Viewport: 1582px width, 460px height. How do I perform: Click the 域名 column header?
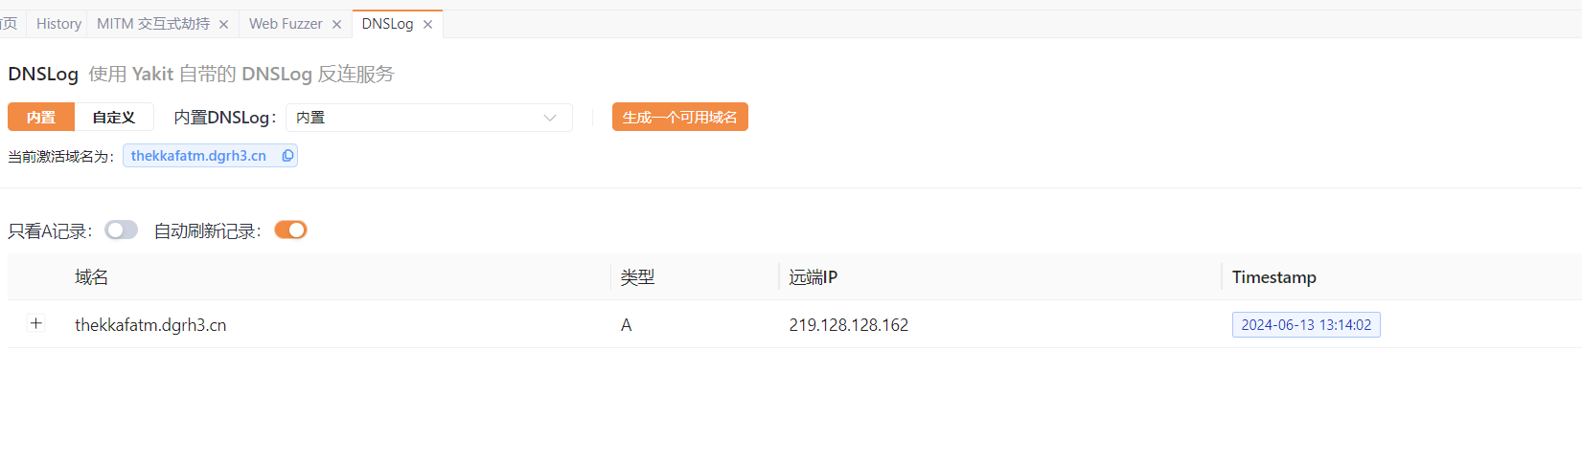coord(92,277)
